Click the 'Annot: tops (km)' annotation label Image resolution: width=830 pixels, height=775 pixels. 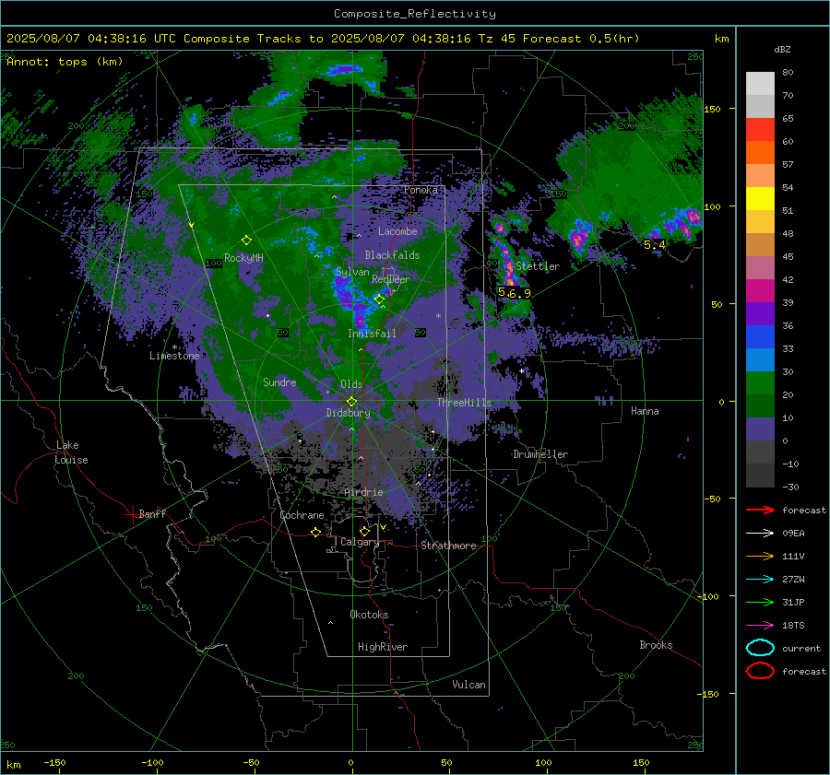pyautogui.click(x=65, y=62)
